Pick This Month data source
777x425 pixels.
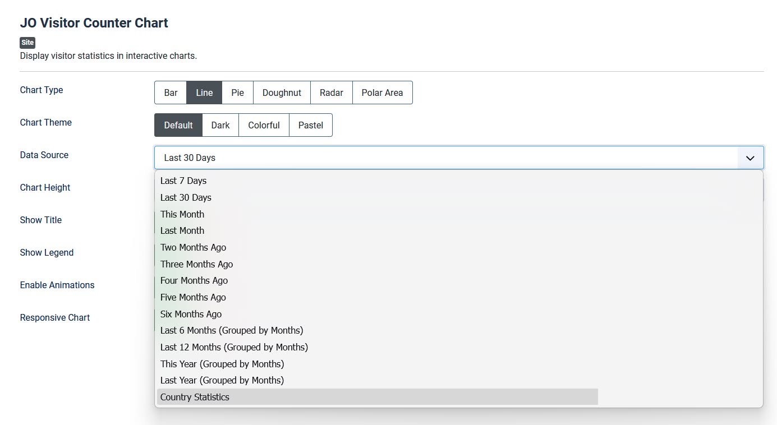pyautogui.click(x=182, y=214)
